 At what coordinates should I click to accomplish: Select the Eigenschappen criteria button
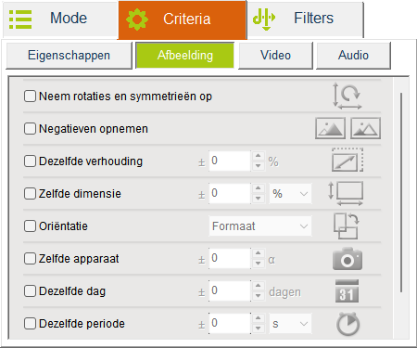[x=69, y=56]
